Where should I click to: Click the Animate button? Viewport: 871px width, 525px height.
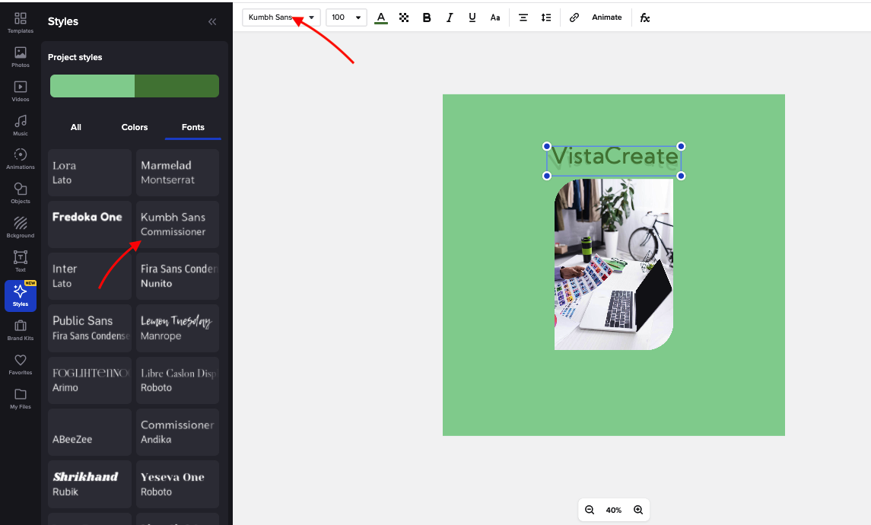coord(606,17)
